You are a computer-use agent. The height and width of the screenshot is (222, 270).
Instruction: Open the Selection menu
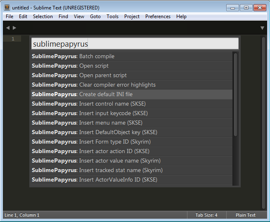pos(43,17)
